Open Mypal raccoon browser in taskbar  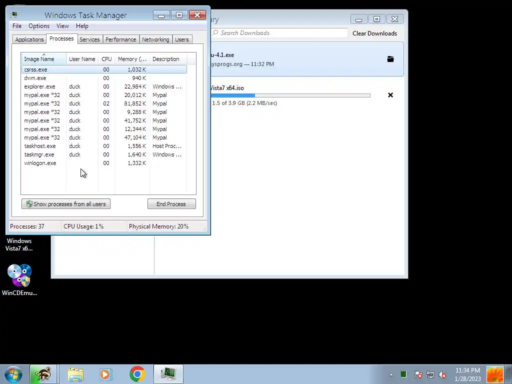[43, 374]
